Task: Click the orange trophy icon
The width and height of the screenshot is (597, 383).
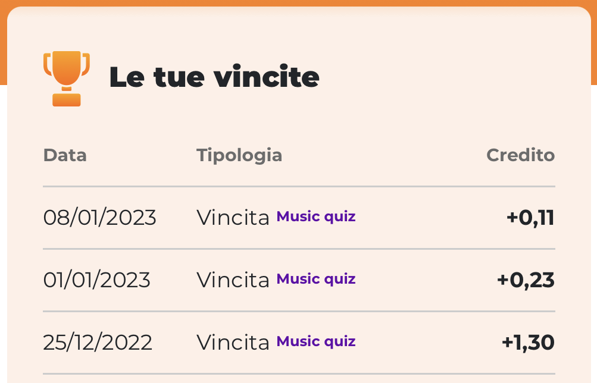Action: pos(67,79)
